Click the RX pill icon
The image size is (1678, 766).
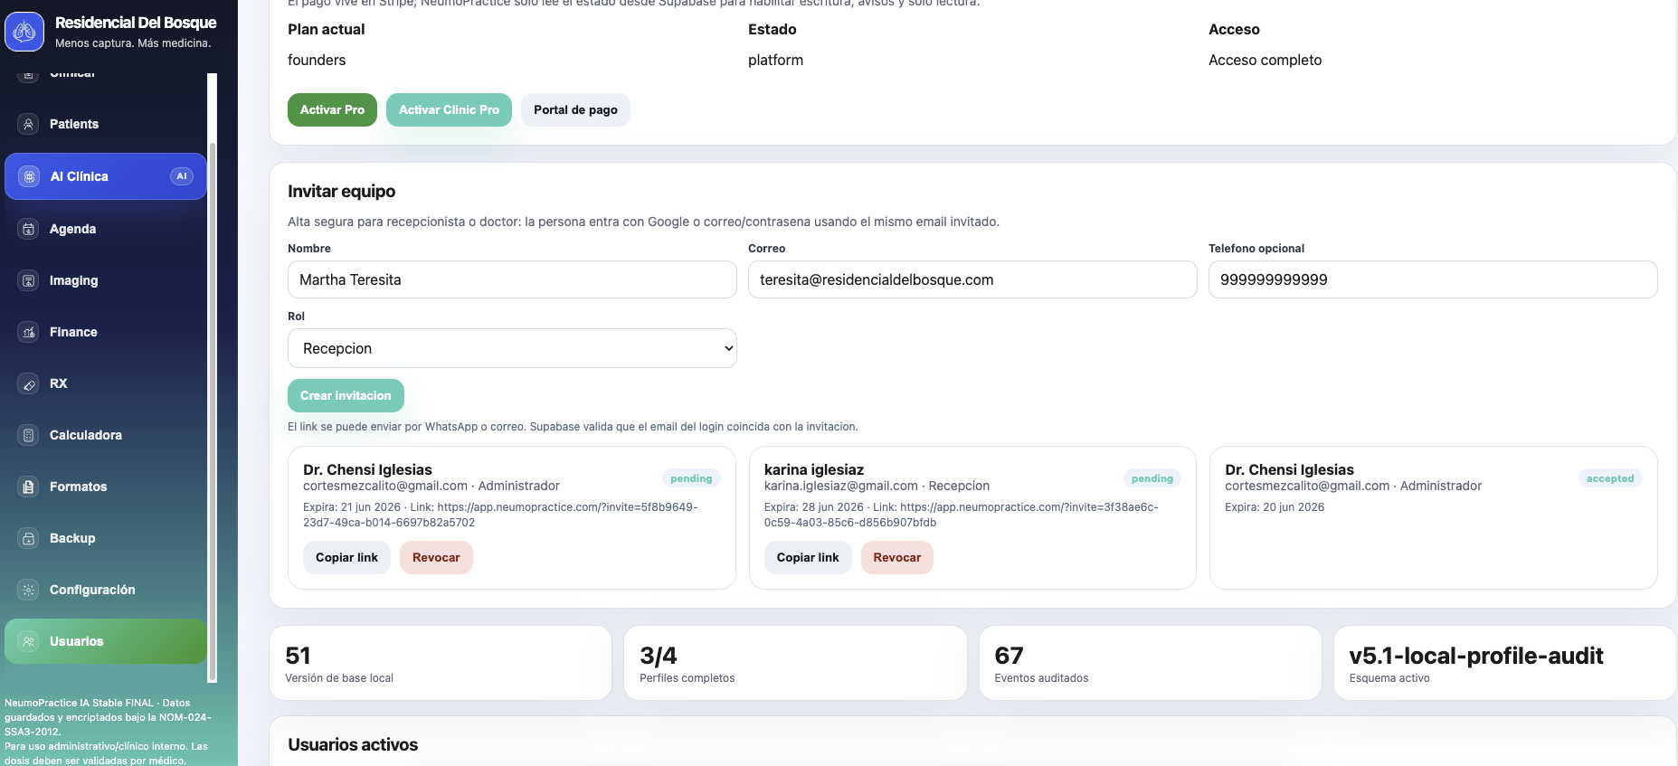[x=28, y=383]
